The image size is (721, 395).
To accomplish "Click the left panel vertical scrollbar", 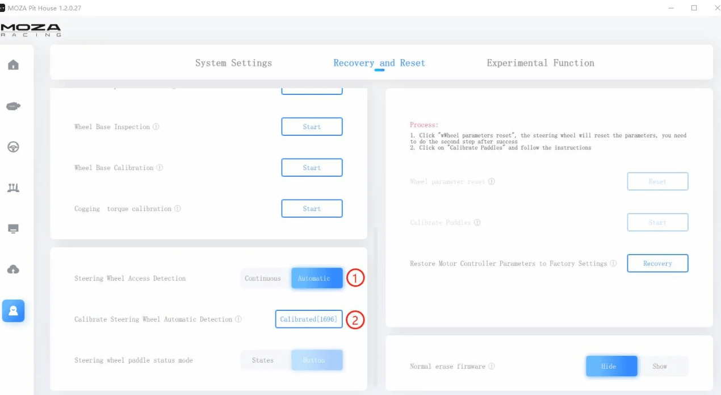I will [x=374, y=307].
